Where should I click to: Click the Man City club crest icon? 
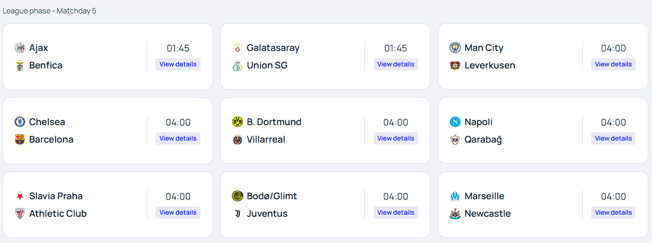(x=455, y=48)
